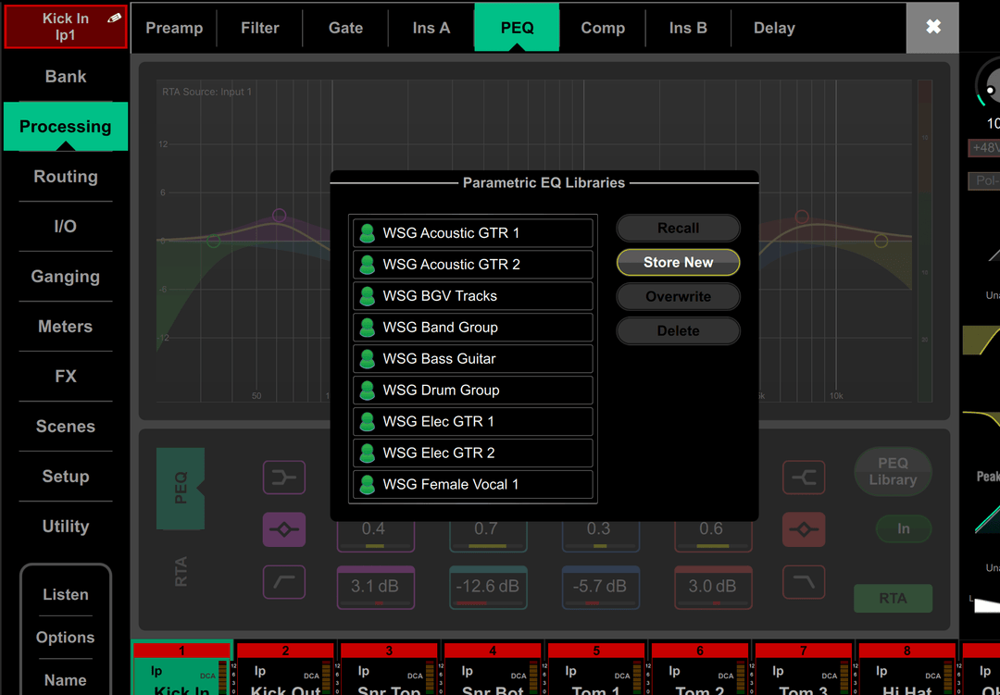Viewport: 1000px width, 695px height.
Task: Select the red bell filter shape icon
Action: (x=804, y=529)
